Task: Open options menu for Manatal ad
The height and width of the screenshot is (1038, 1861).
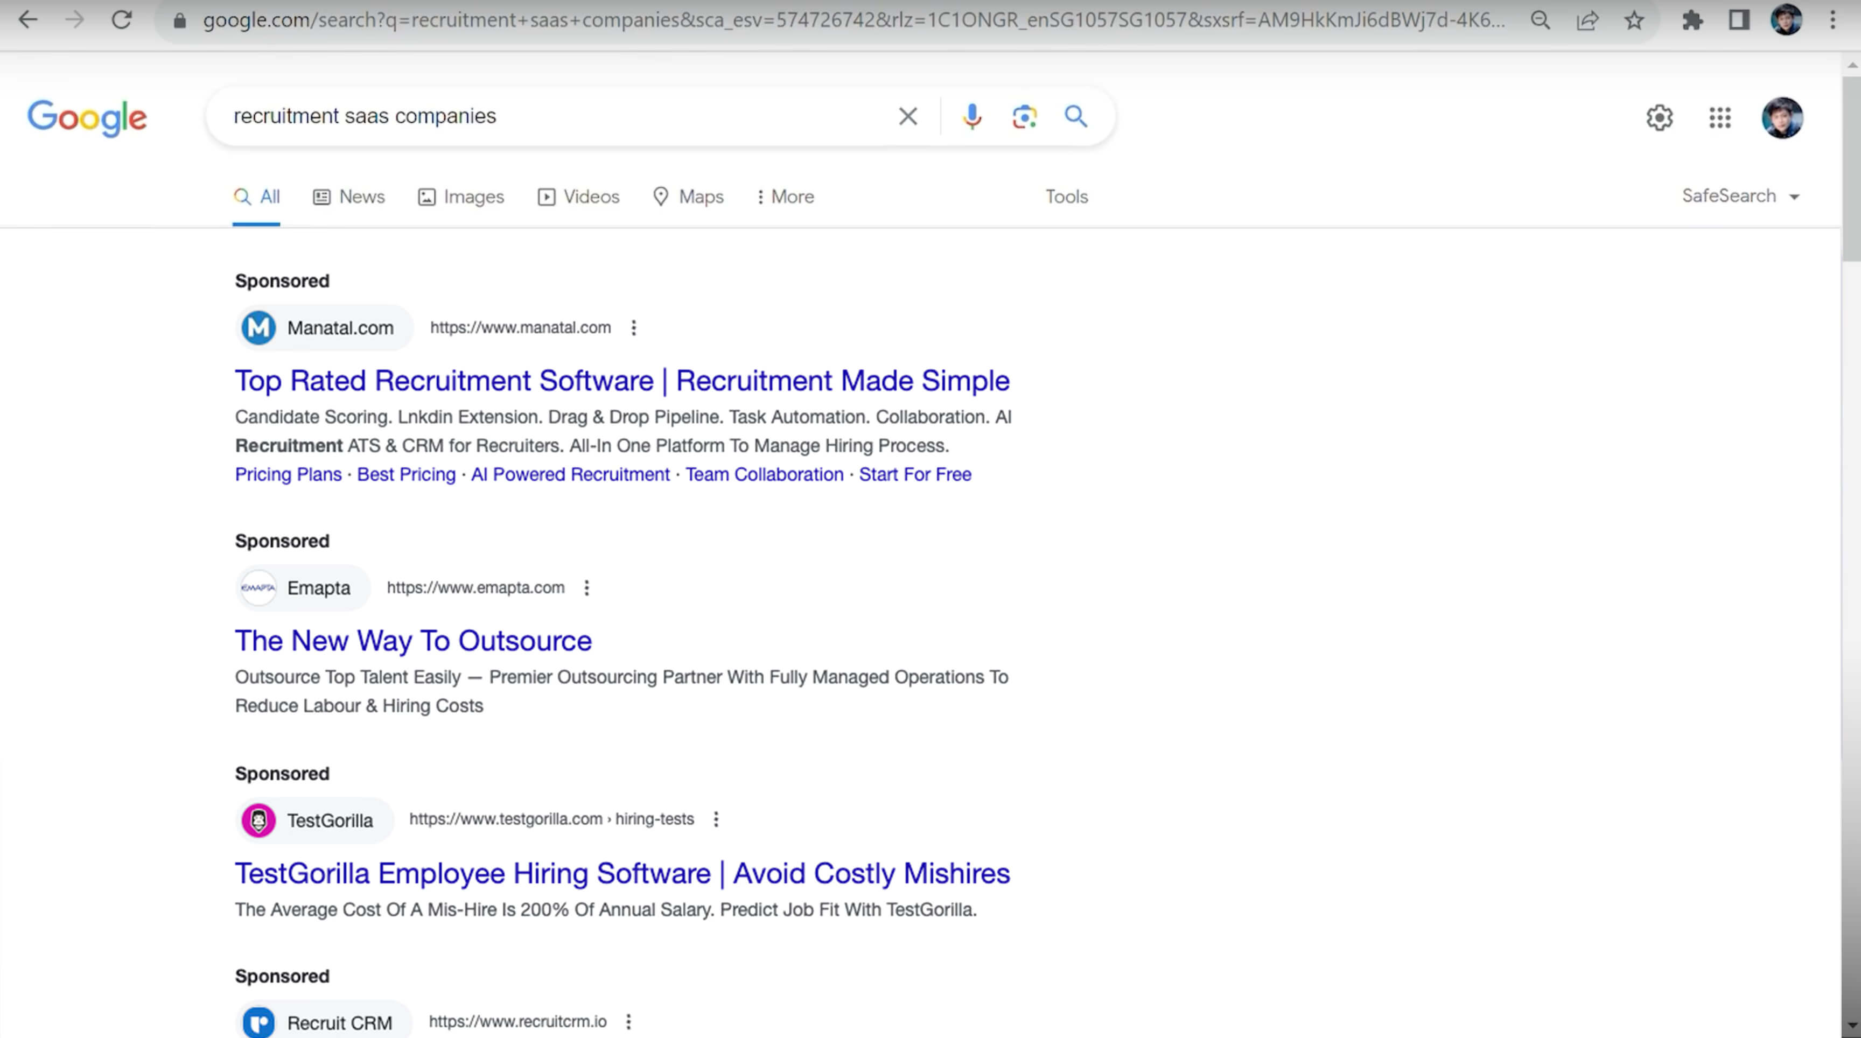Action: pyautogui.click(x=634, y=328)
